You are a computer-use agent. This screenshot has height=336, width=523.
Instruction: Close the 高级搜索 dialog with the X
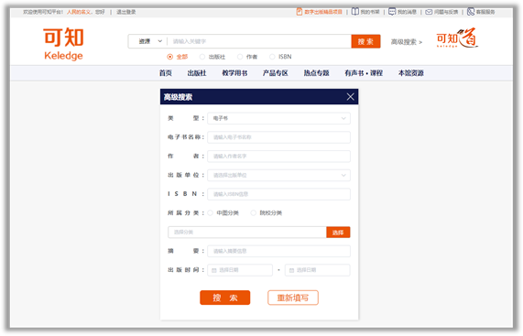tap(350, 97)
